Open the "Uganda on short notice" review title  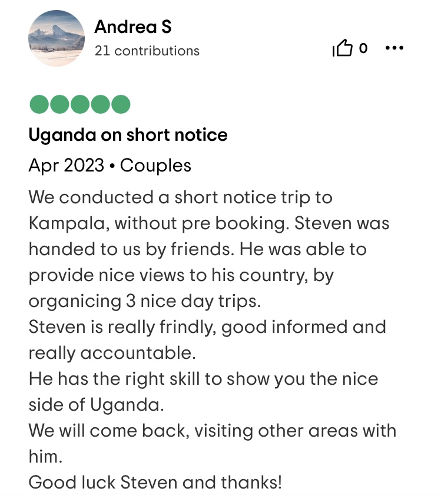pos(128,135)
